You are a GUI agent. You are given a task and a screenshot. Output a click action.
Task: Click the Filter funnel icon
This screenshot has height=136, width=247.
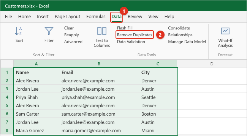(x=49, y=31)
